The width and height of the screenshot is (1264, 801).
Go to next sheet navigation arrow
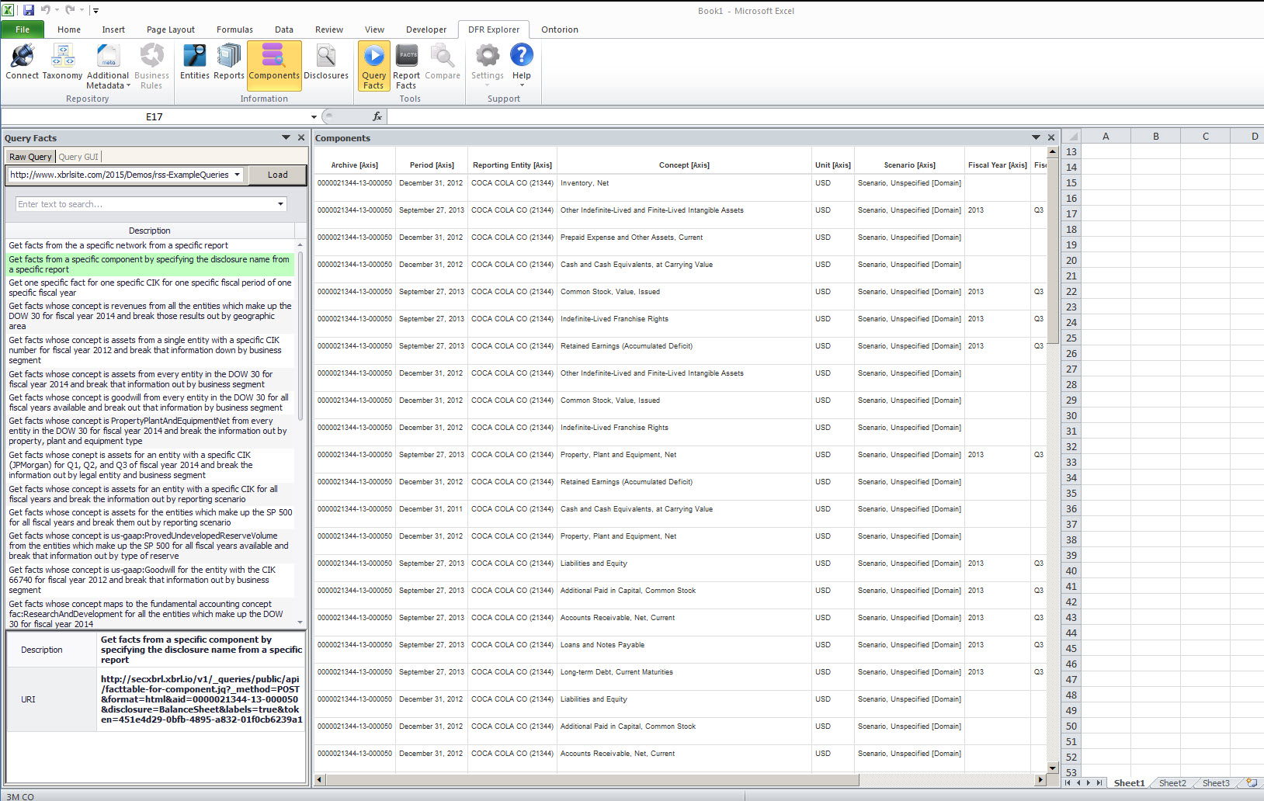[1089, 783]
